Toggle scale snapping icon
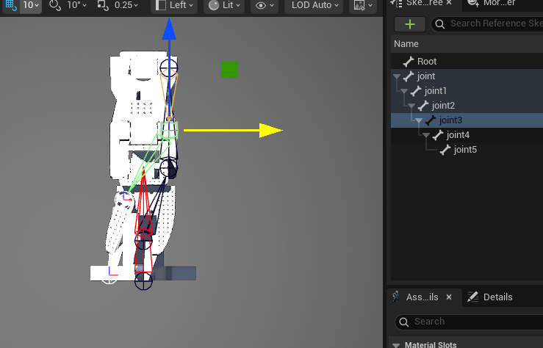This screenshot has height=348, width=543. tap(103, 5)
